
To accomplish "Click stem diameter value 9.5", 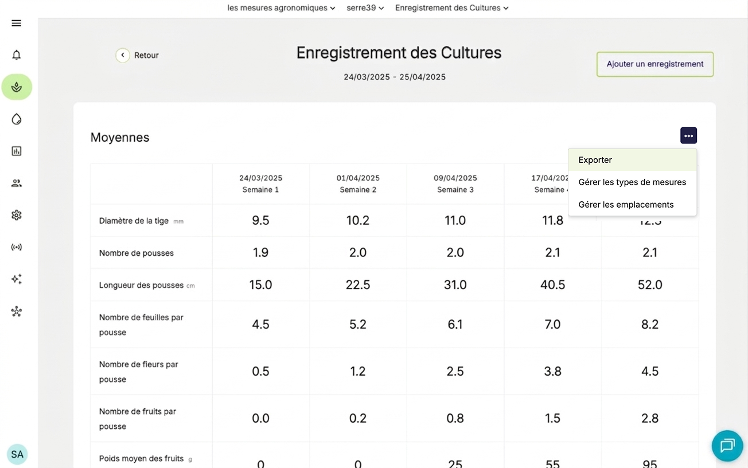I will (x=260, y=221).
